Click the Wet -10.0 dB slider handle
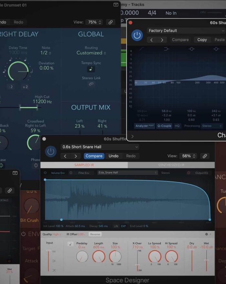226x284 pixels. pyautogui.click(x=206, y=260)
